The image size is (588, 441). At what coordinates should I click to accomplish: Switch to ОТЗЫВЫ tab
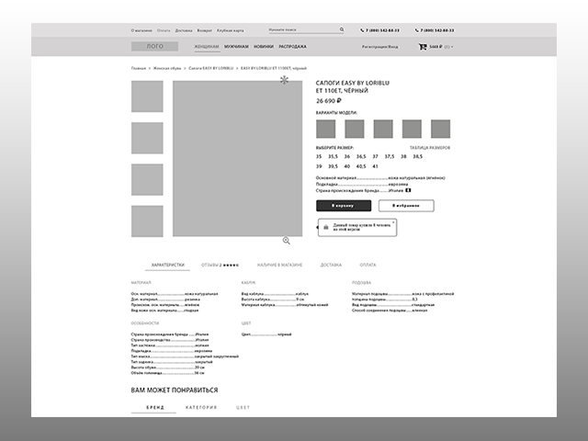pos(220,266)
